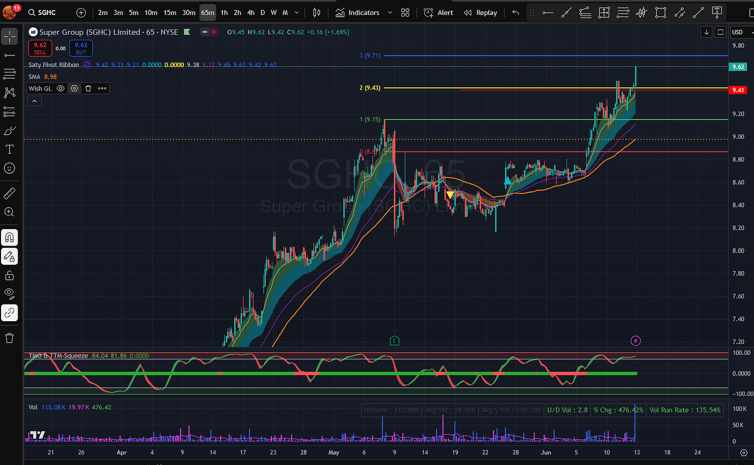Start bar Replay mode

(x=480, y=12)
